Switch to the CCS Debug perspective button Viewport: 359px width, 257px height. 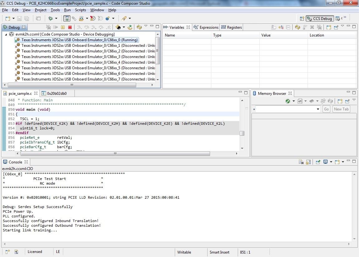(320, 18)
